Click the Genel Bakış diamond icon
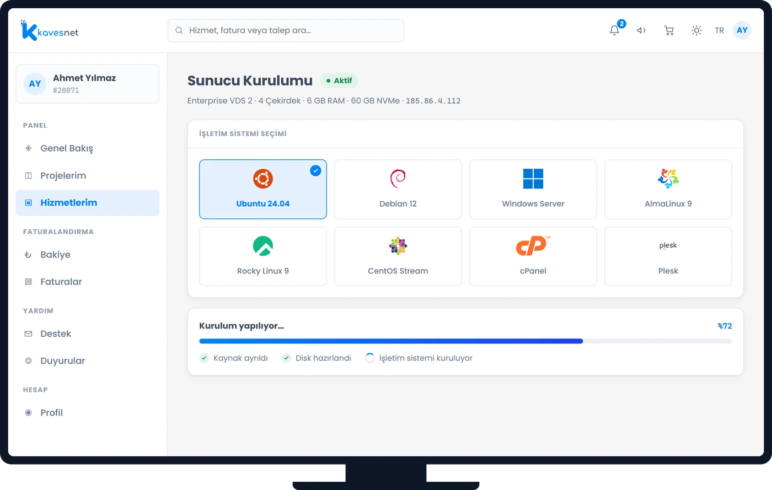 point(28,148)
